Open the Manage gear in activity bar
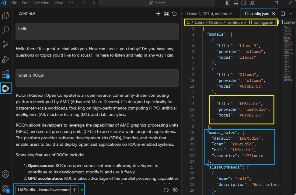 click(5, 188)
